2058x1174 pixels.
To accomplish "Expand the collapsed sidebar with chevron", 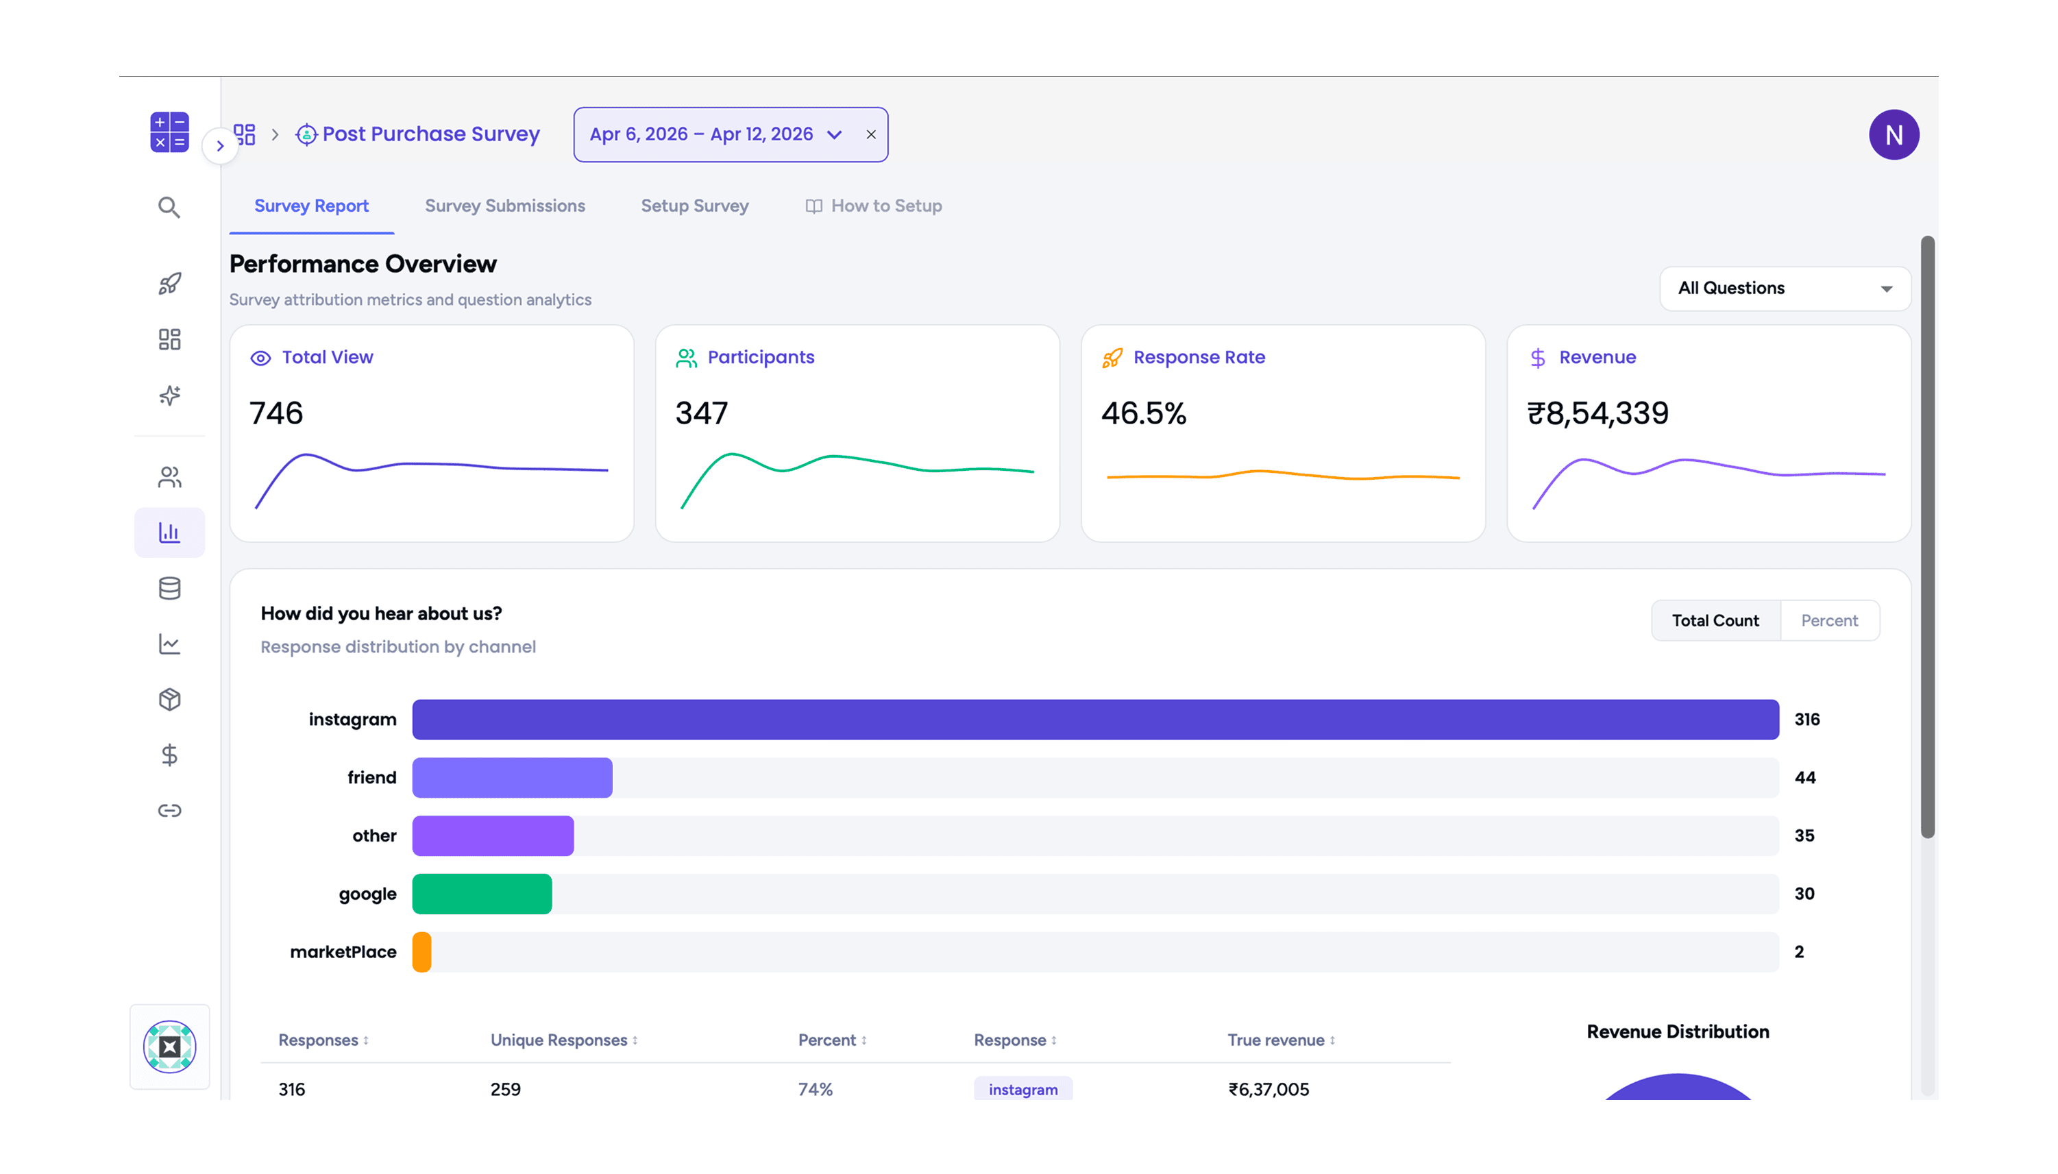I will [219, 146].
